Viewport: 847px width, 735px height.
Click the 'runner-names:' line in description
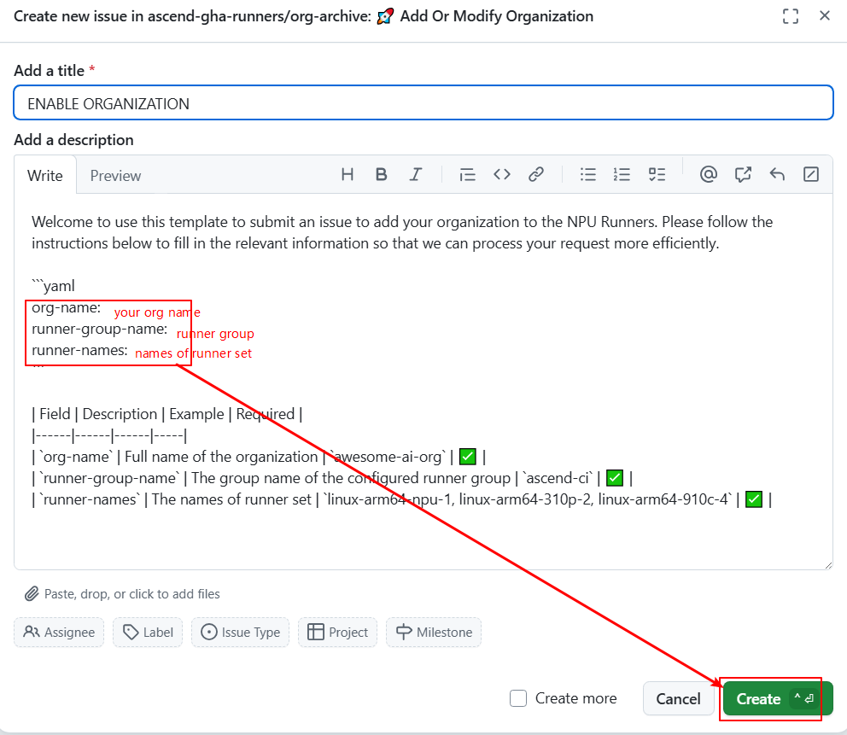[79, 351]
